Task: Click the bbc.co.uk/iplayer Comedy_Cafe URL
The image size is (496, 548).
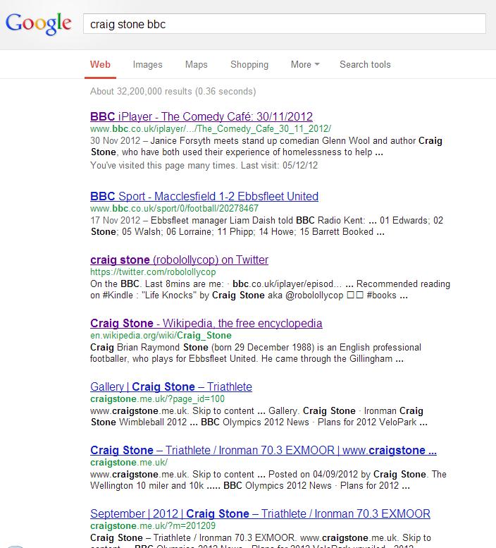Action: tap(211, 129)
